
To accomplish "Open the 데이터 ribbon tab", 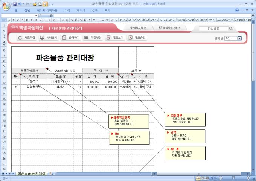I will point(81,11).
